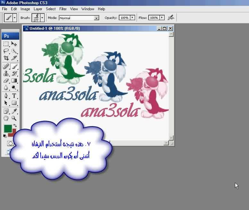Image resolution: width=249 pixels, height=210 pixels.
Task: Select the Zoom tool
Action: [x=14, y=118]
